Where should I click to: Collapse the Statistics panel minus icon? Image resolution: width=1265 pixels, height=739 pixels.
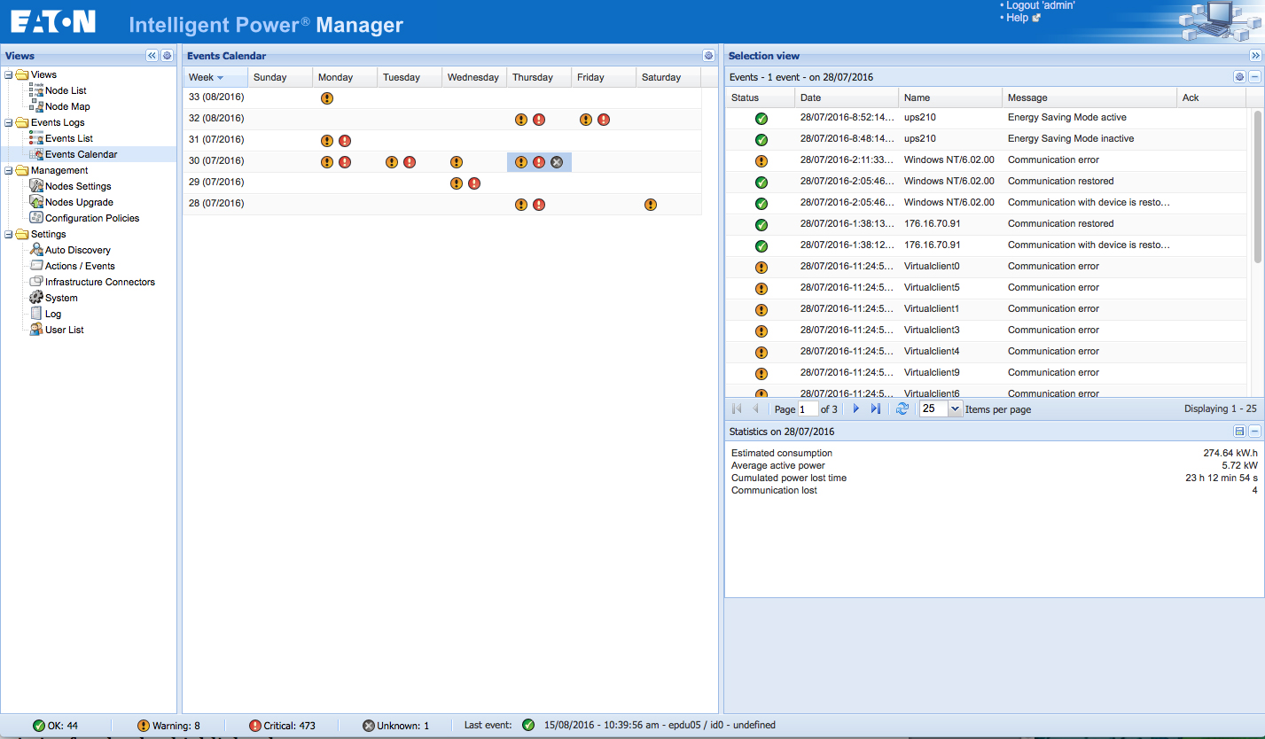(1254, 432)
